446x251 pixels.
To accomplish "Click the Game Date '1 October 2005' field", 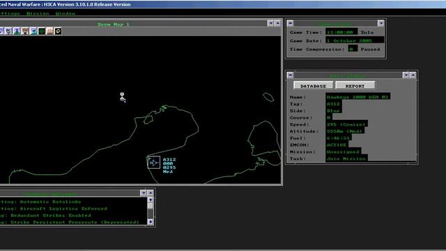I will 355,40.
